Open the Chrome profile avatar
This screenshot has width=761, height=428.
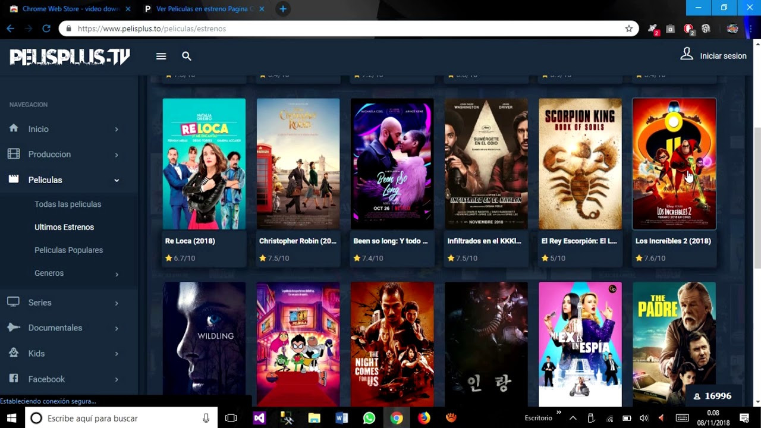[732, 29]
